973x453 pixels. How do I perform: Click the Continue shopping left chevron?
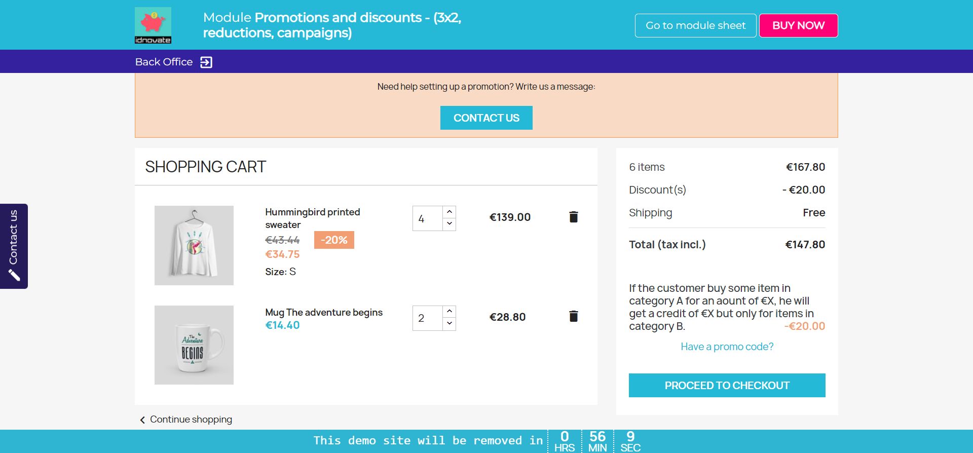point(142,420)
